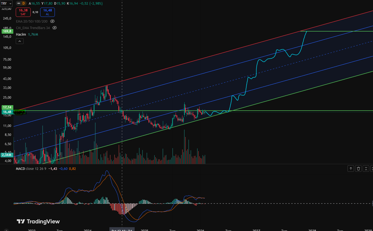Click the MACD value −1,43
This screenshot has height=231, width=373.
[x=53, y=168]
